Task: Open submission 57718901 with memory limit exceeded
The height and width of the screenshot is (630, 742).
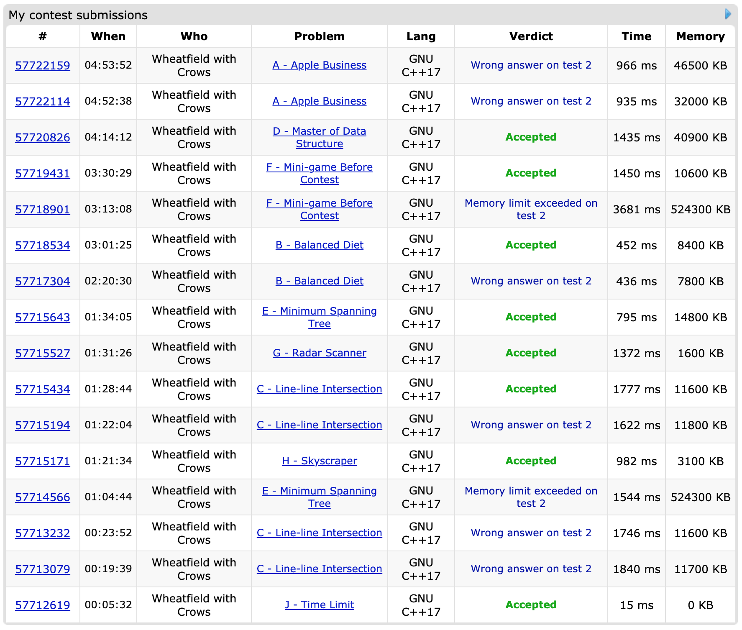Action: pos(43,210)
